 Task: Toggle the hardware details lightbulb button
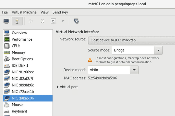click(x=17, y=21)
